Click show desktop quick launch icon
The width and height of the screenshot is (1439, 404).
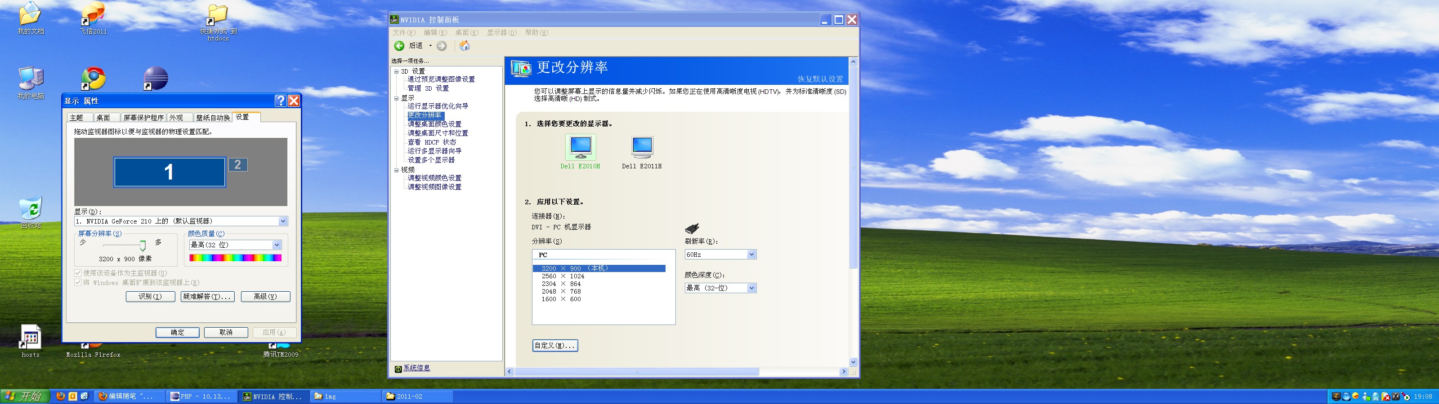(x=85, y=396)
